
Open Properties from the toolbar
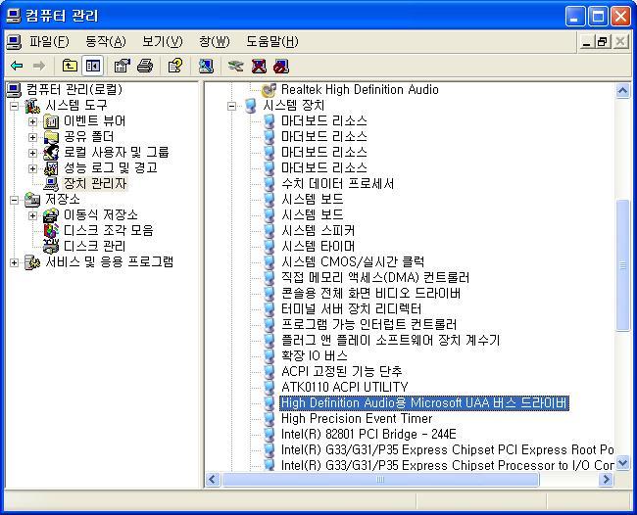point(122,66)
